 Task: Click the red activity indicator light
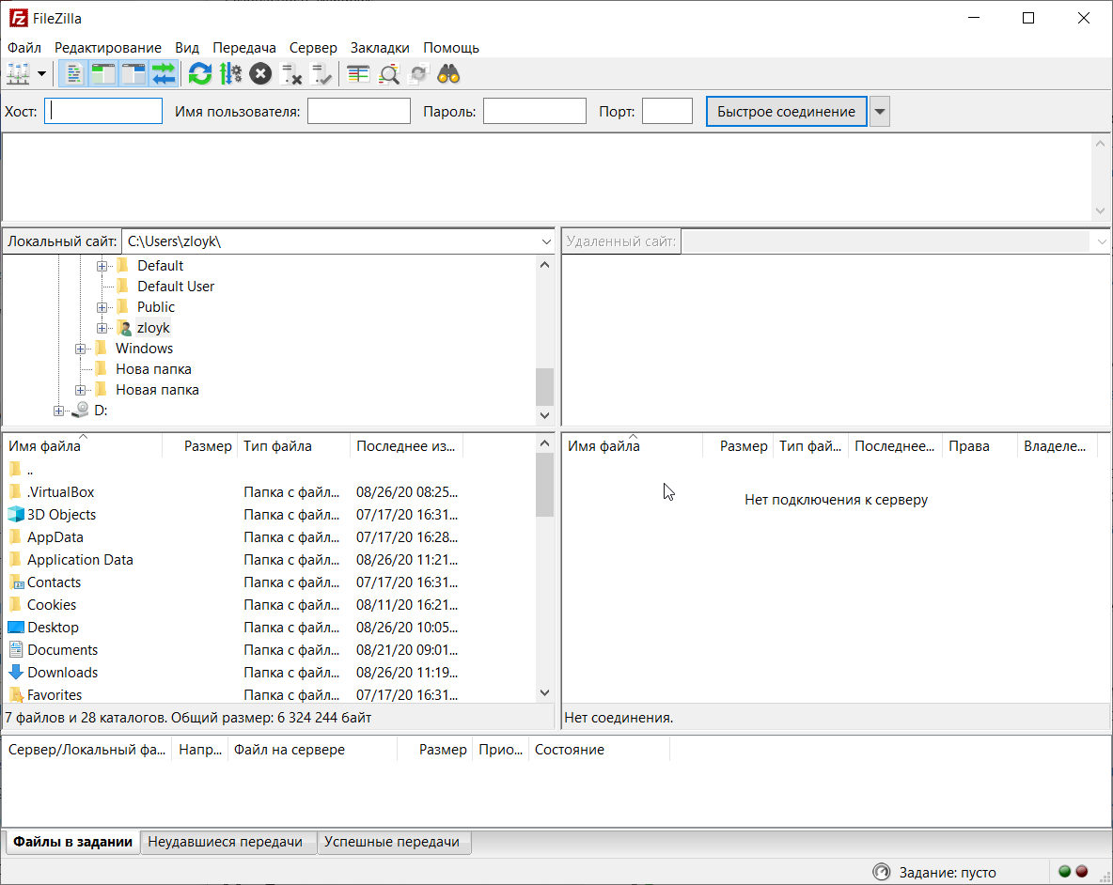tap(1082, 872)
